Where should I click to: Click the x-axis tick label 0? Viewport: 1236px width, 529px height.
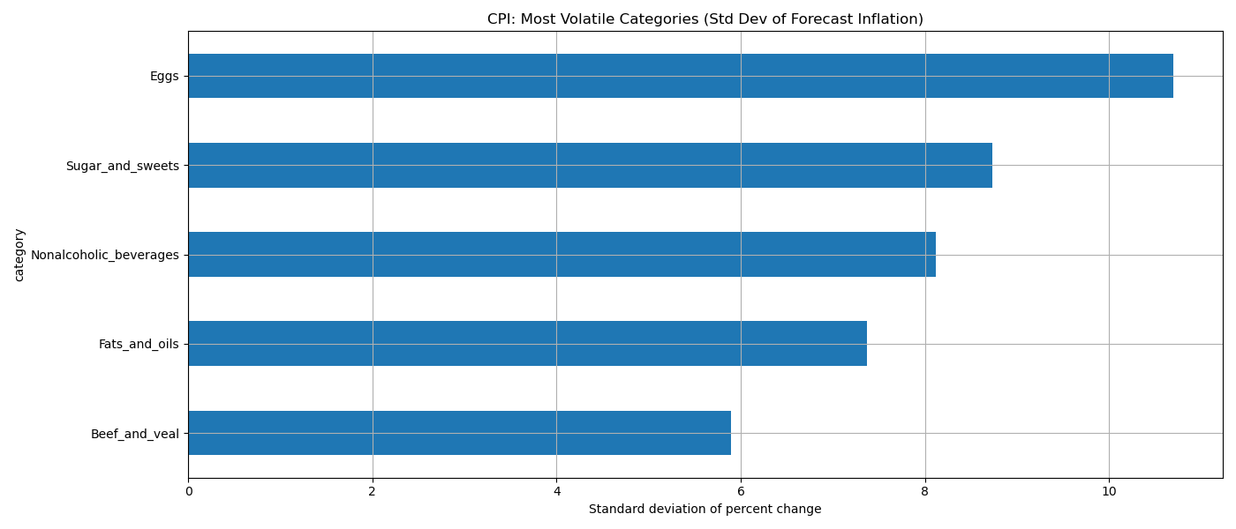click(188, 492)
